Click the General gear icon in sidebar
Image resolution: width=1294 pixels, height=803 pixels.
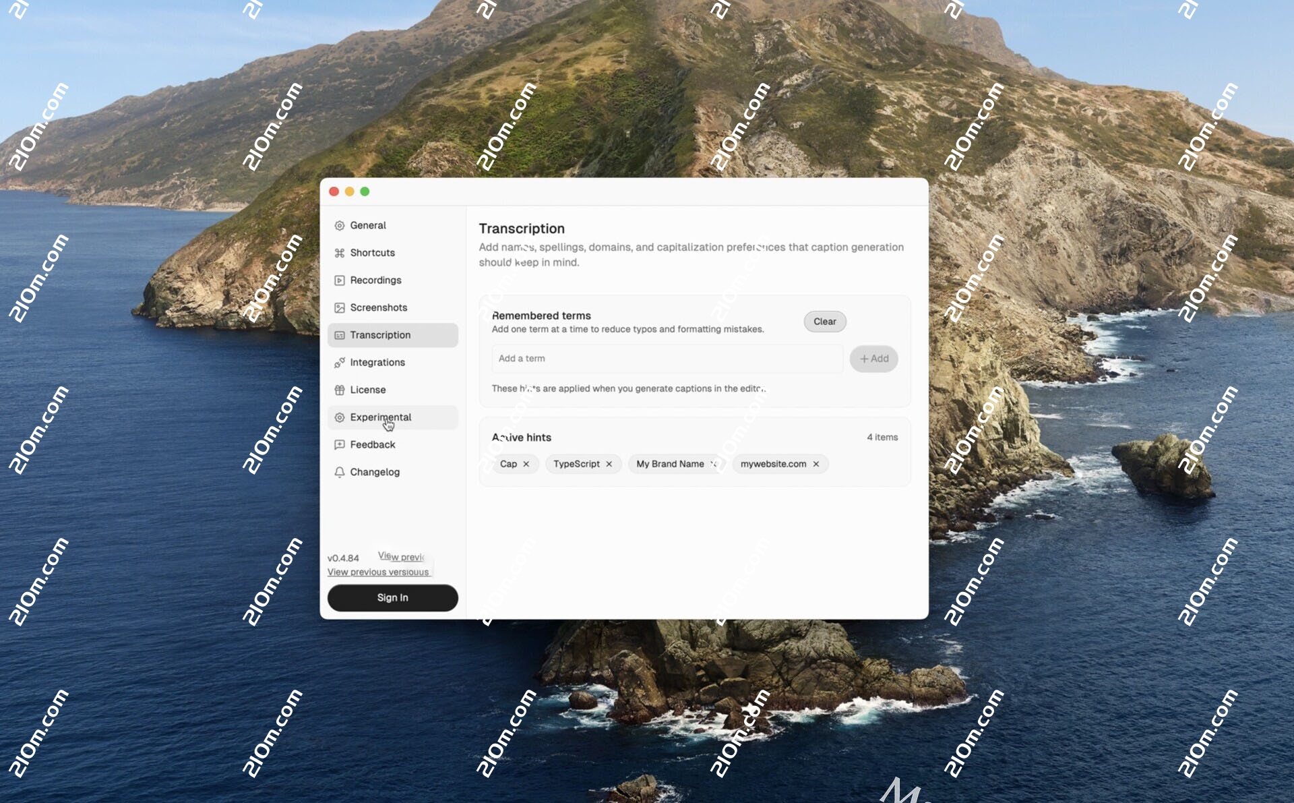(340, 225)
